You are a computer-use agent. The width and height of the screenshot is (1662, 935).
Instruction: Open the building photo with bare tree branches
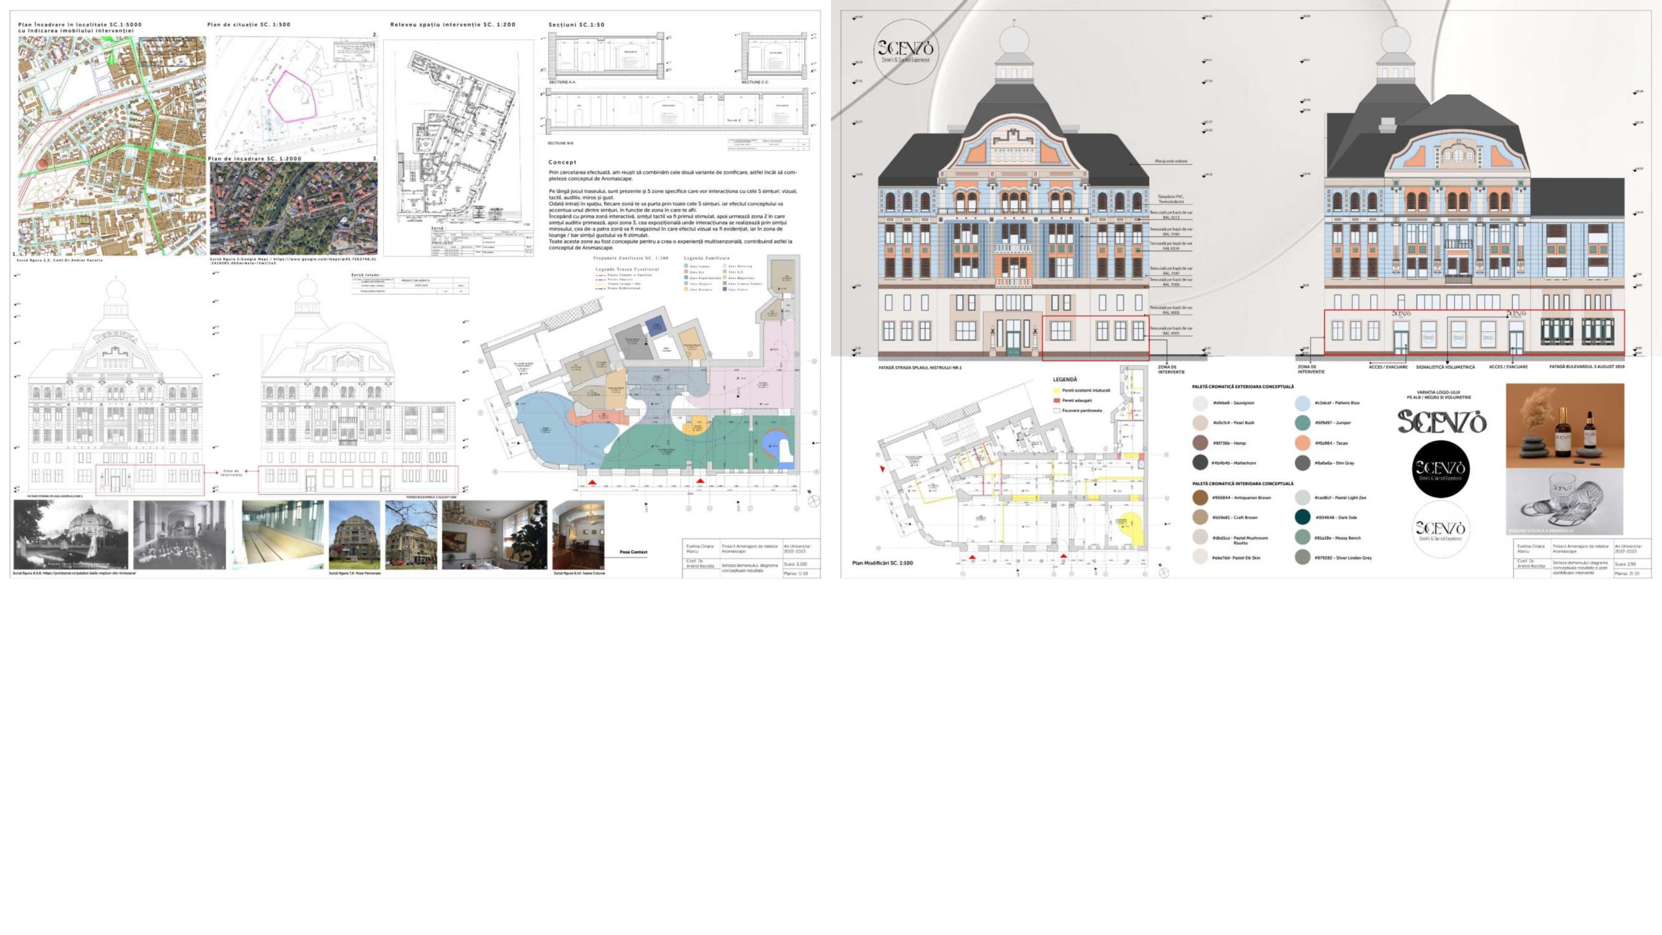tap(411, 535)
